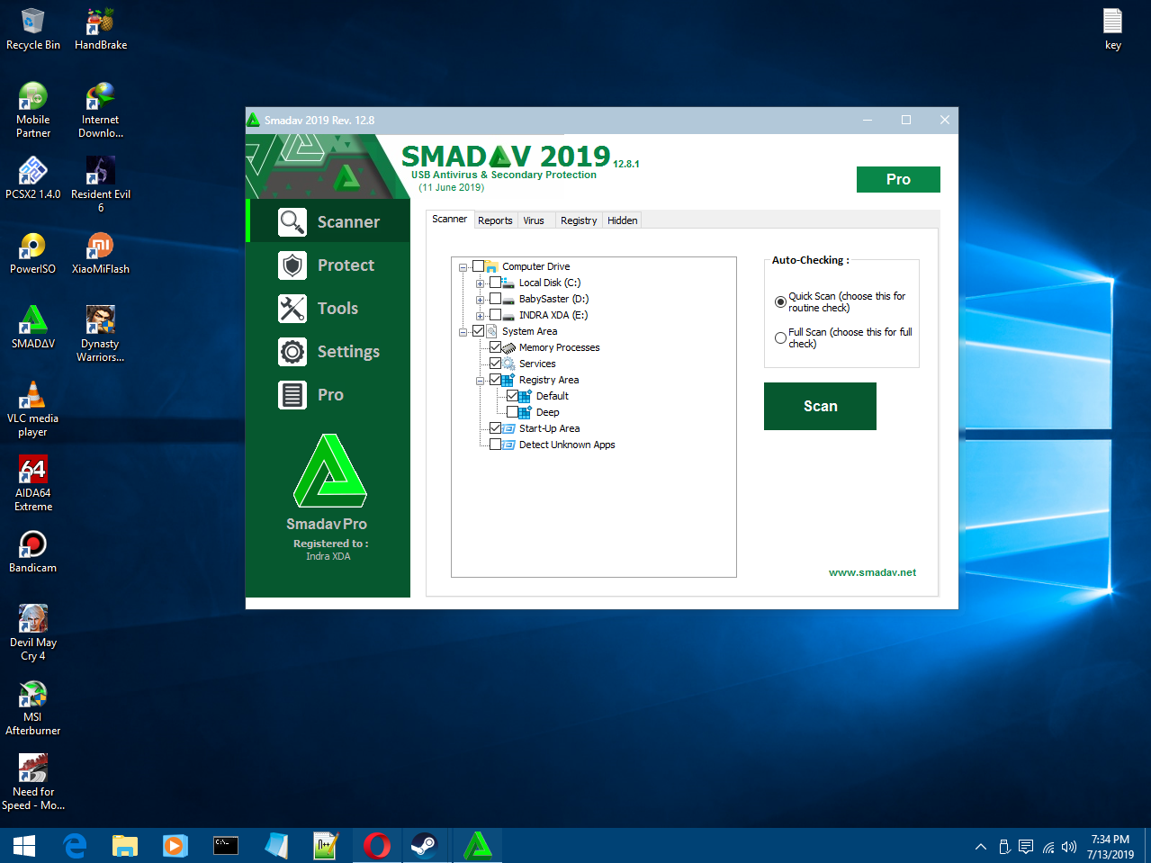This screenshot has height=863, width=1151.
Task: Select MSI Afterburner desktop icon
Action: click(33, 707)
